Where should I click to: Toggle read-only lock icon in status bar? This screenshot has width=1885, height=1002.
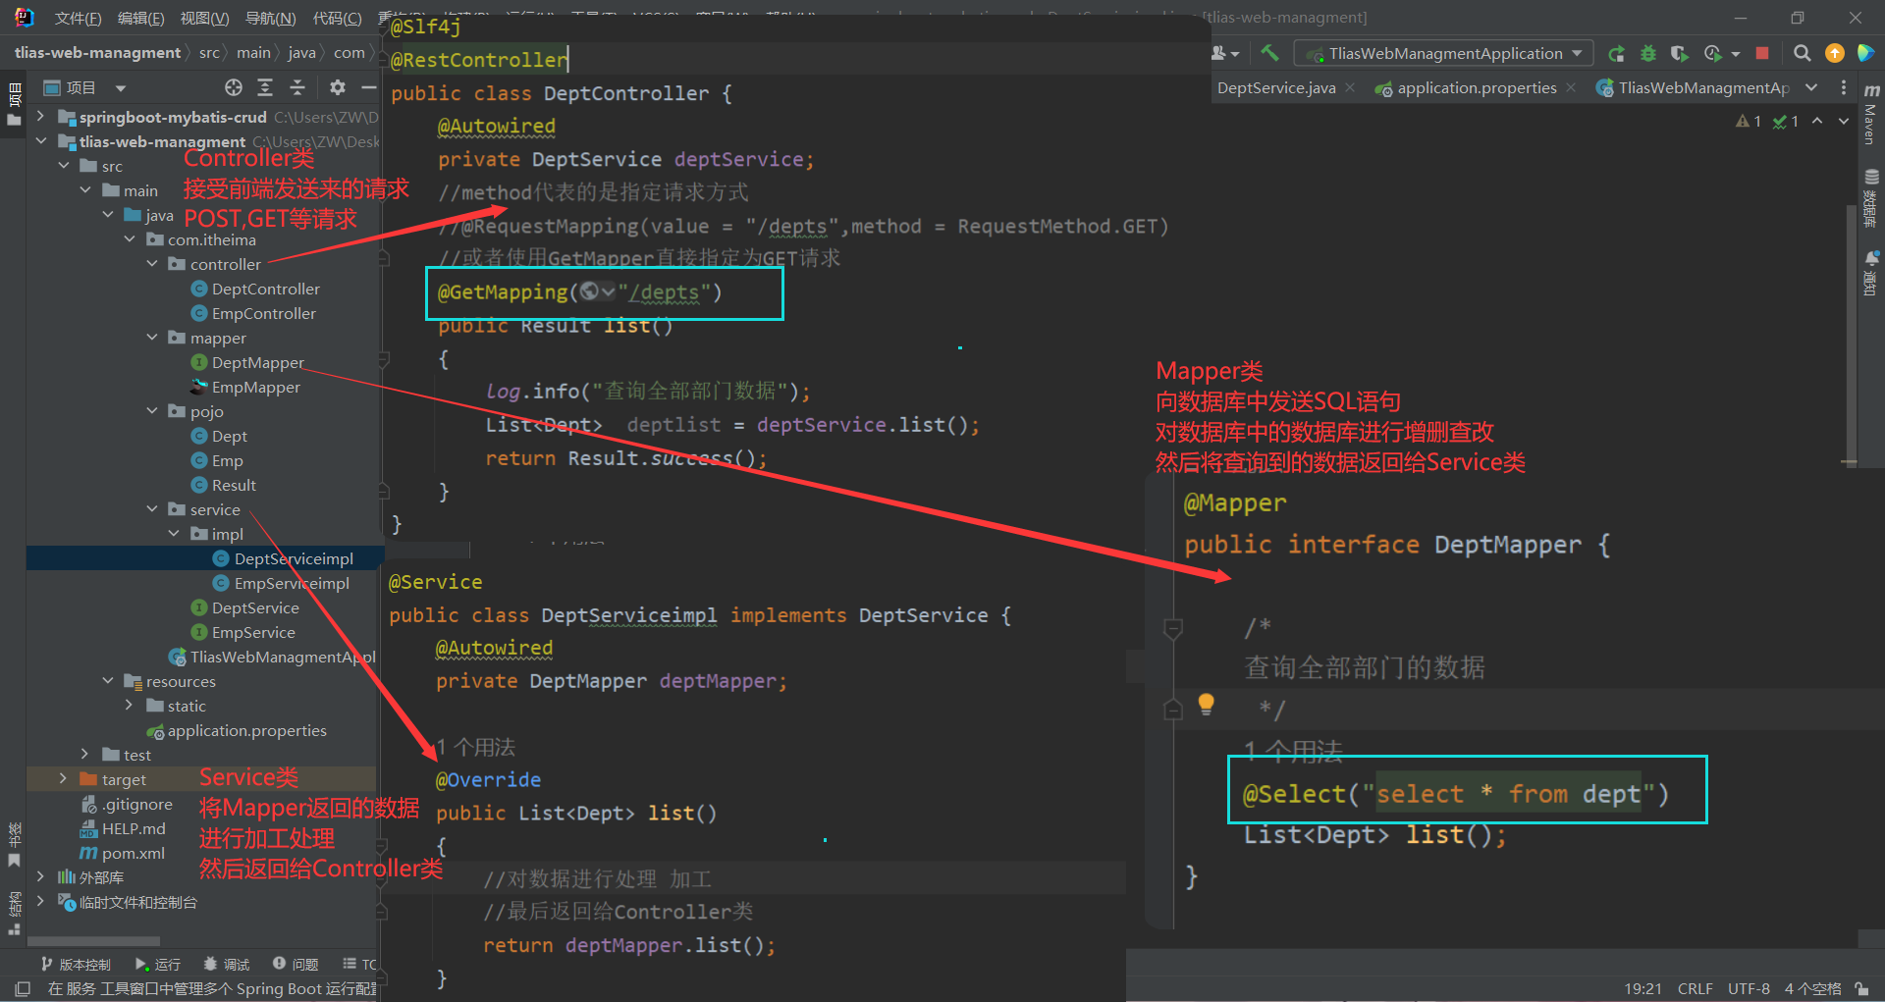1861,988
